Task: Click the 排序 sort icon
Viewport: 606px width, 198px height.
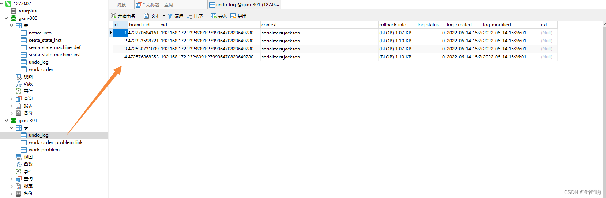Action: 189,16
